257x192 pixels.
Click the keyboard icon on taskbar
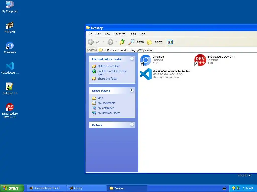pos(224,188)
